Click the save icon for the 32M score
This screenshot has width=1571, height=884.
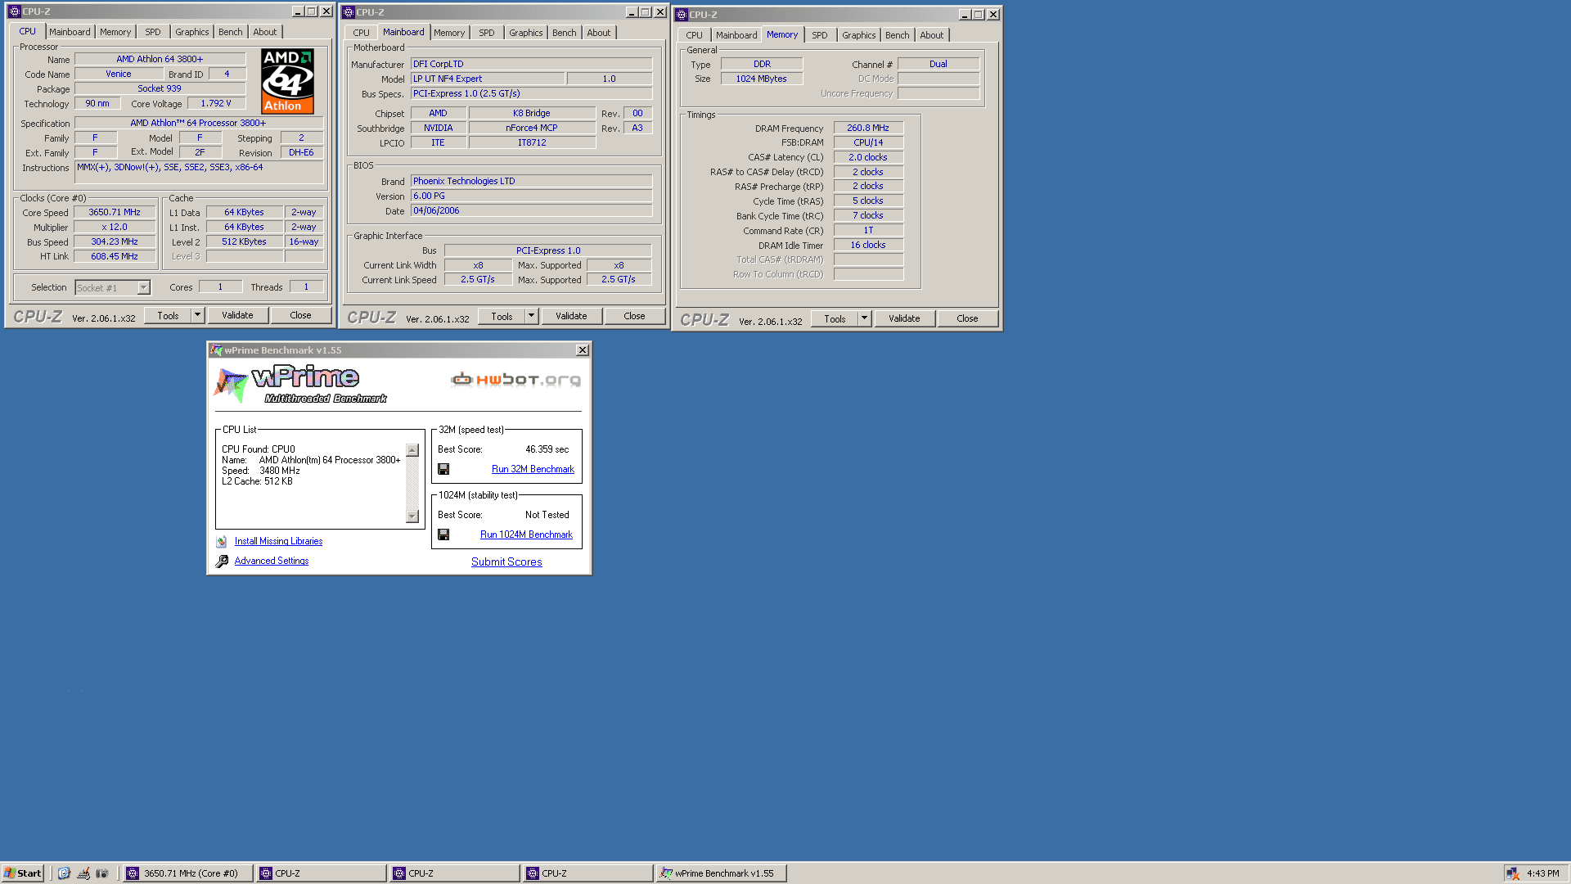click(443, 469)
